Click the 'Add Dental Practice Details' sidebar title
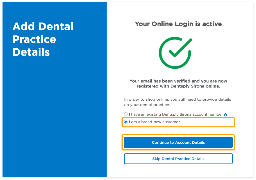The image size is (256, 180). (43, 39)
